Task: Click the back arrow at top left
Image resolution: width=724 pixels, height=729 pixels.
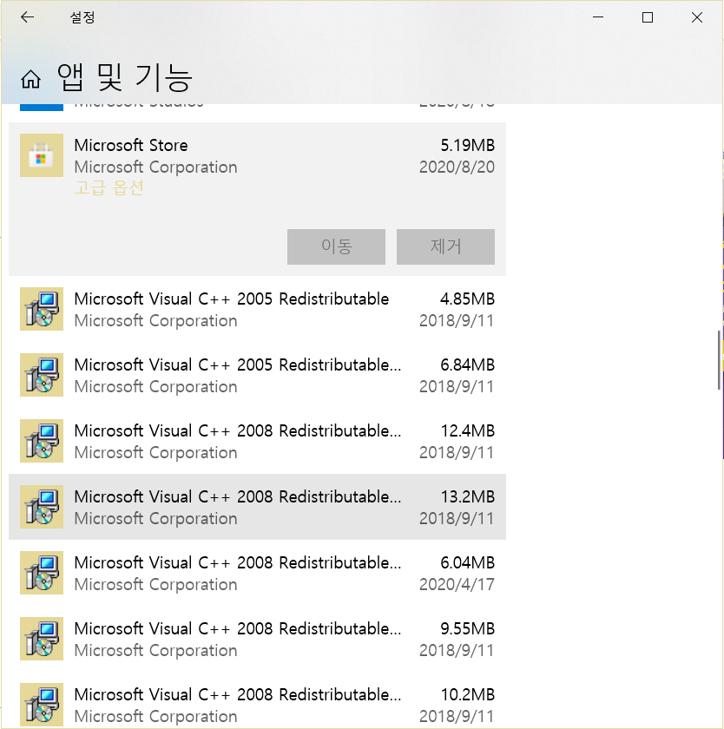Action: [x=25, y=16]
